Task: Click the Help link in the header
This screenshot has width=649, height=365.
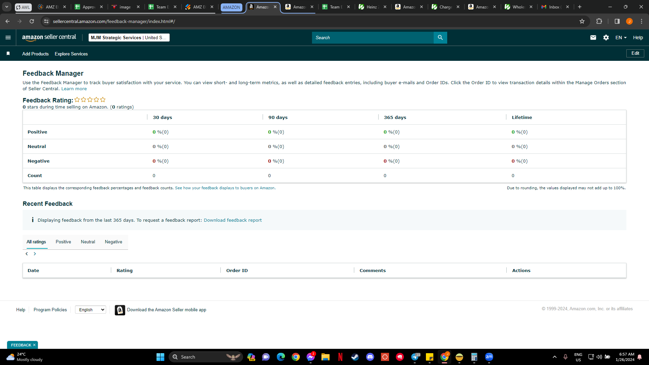Action: pyautogui.click(x=638, y=38)
